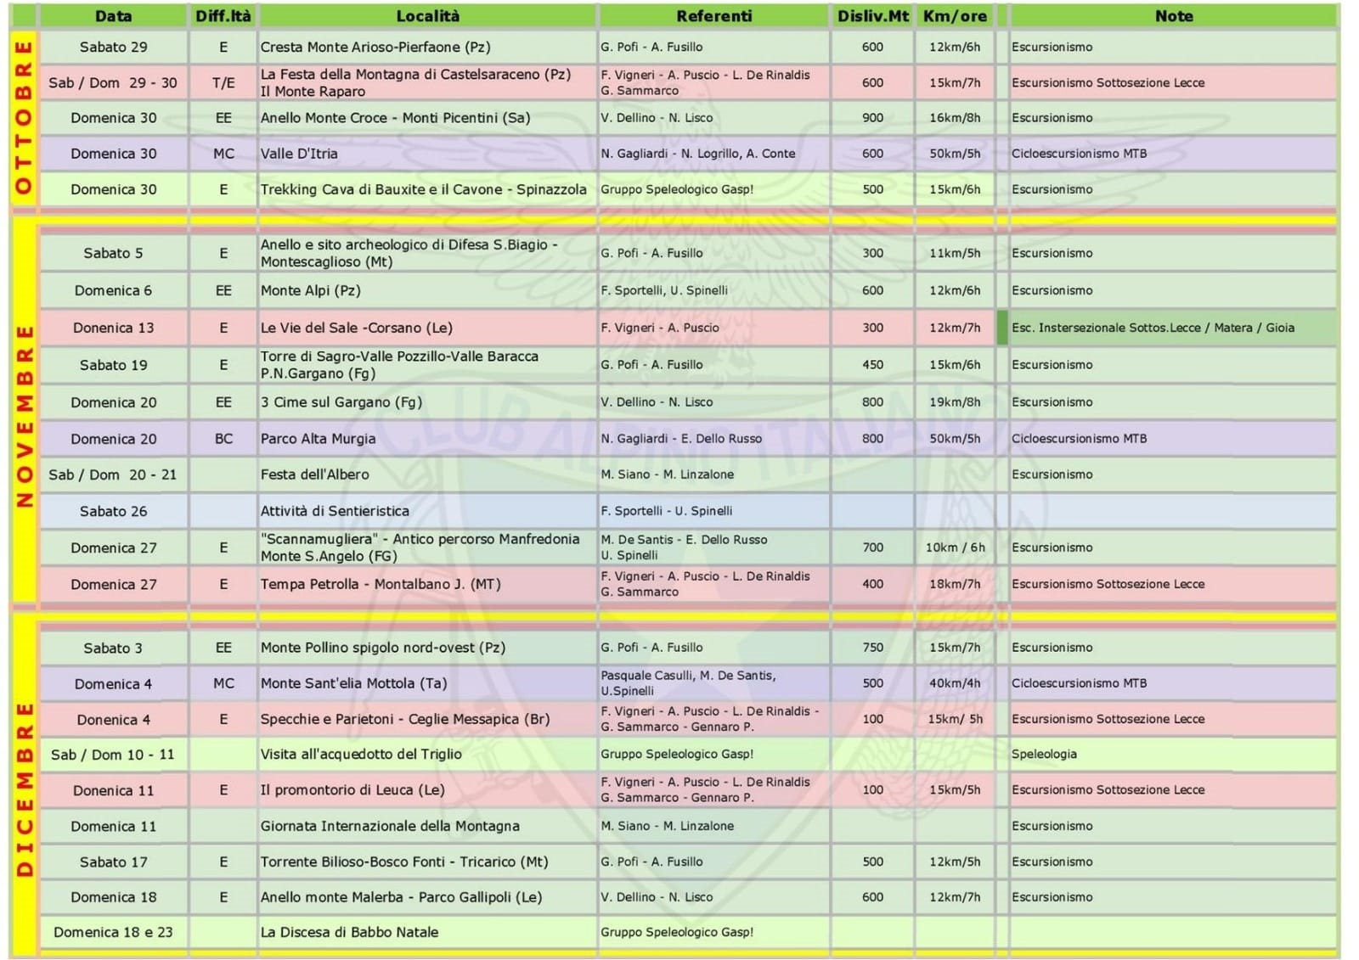Image resolution: width=1359 pixels, height=960 pixels.
Task: Select the '900' elevation cell for Monte Croce
Action: tap(872, 118)
